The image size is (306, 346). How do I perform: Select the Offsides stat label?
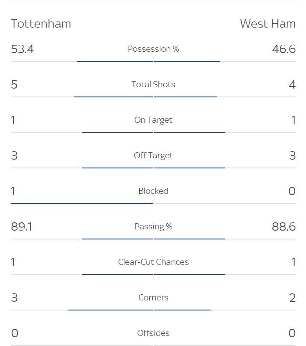pos(153,333)
